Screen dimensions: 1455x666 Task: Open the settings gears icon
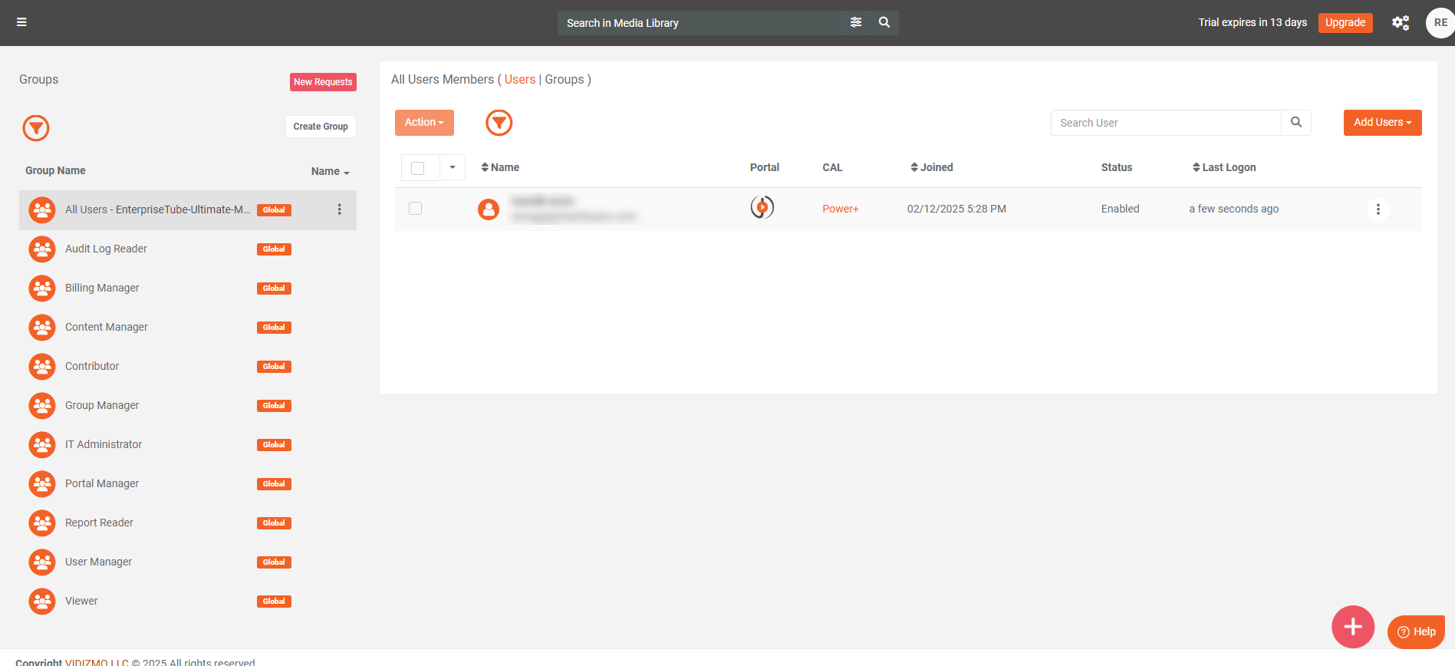coord(1401,22)
